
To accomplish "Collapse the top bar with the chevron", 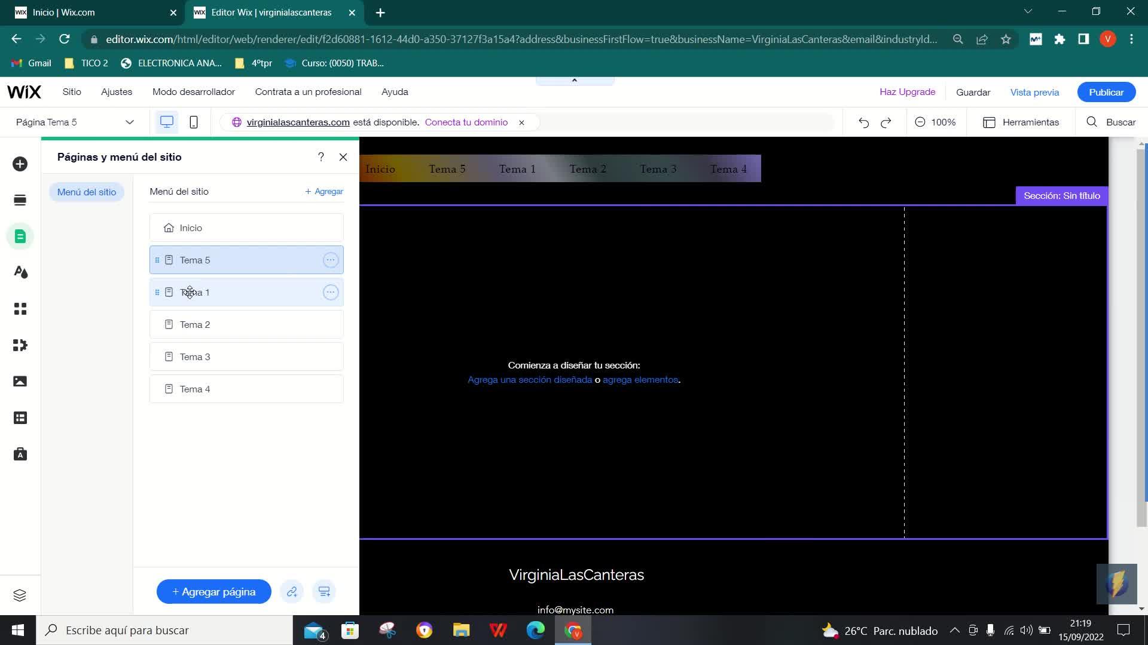I will point(575,81).
